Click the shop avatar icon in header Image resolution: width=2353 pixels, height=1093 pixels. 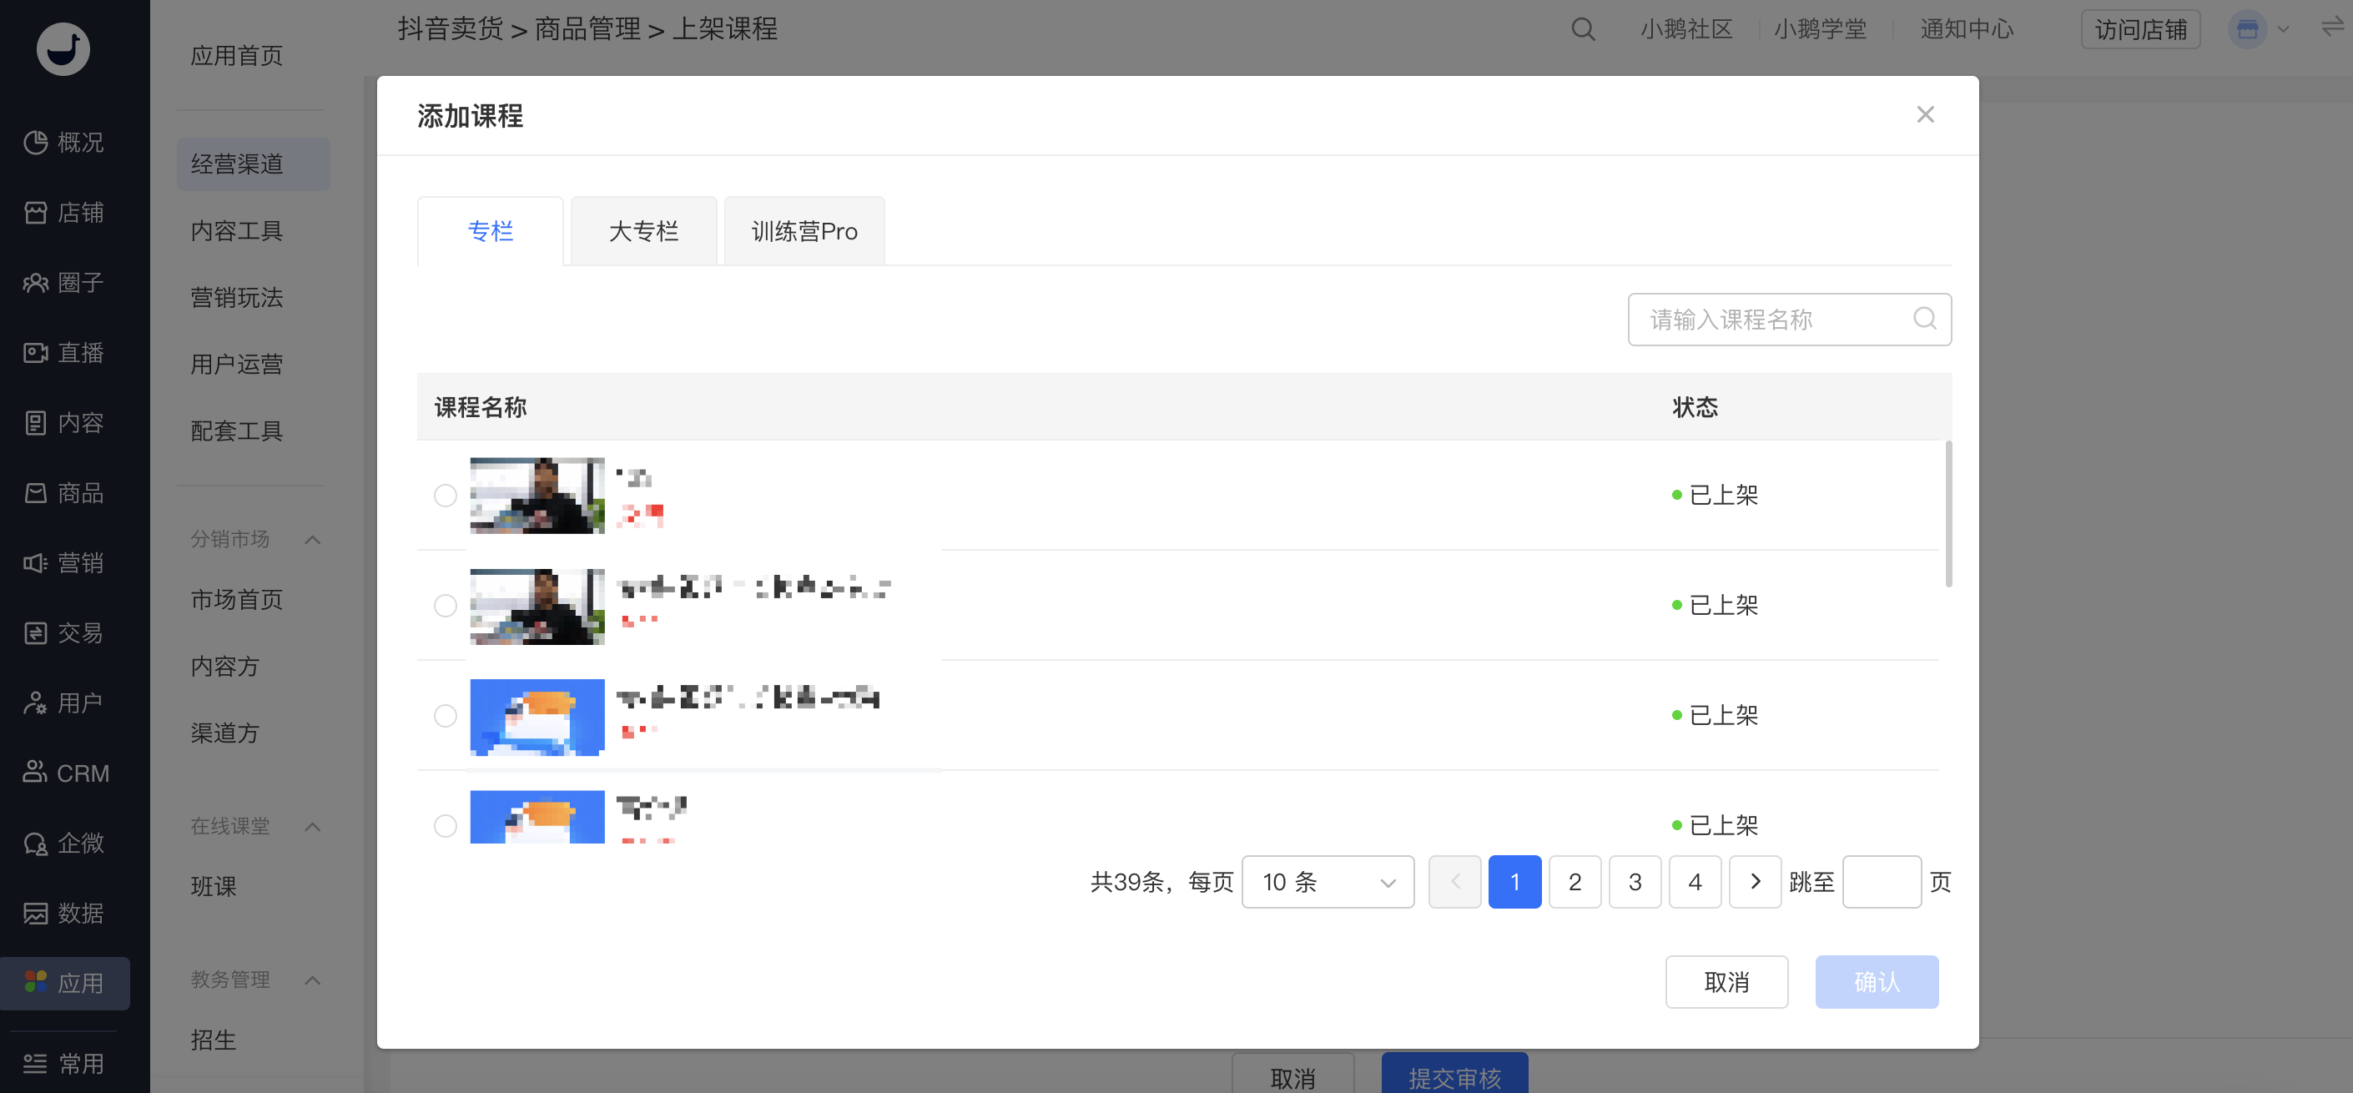2247,29
